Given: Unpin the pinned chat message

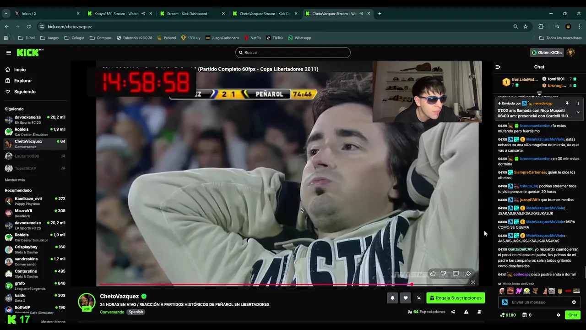Looking at the screenshot, I should pos(567,104).
